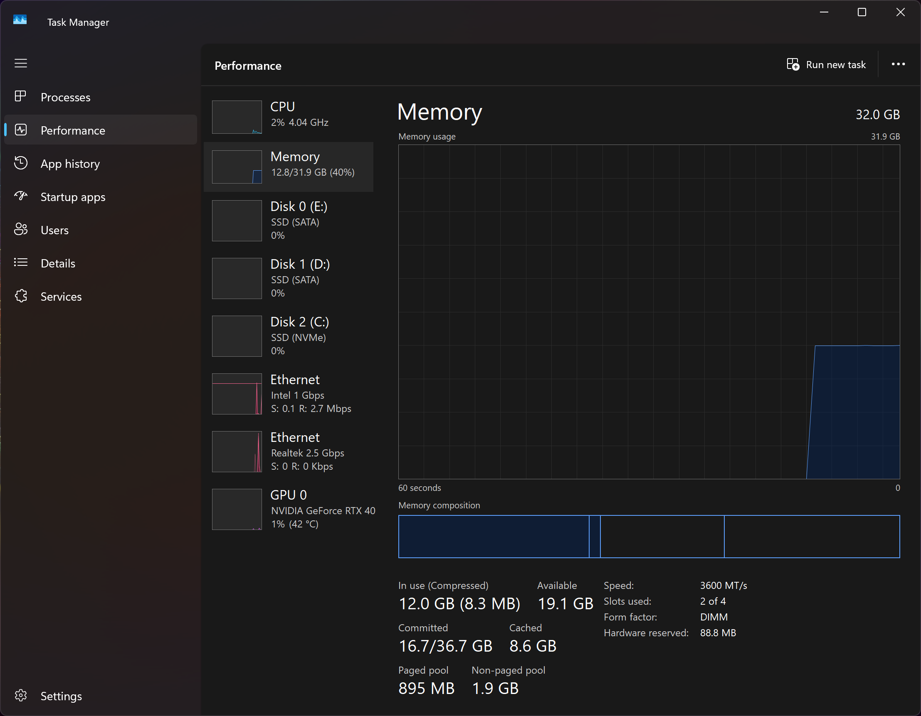Click Run new task button
The width and height of the screenshot is (921, 716).
(x=826, y=64)
